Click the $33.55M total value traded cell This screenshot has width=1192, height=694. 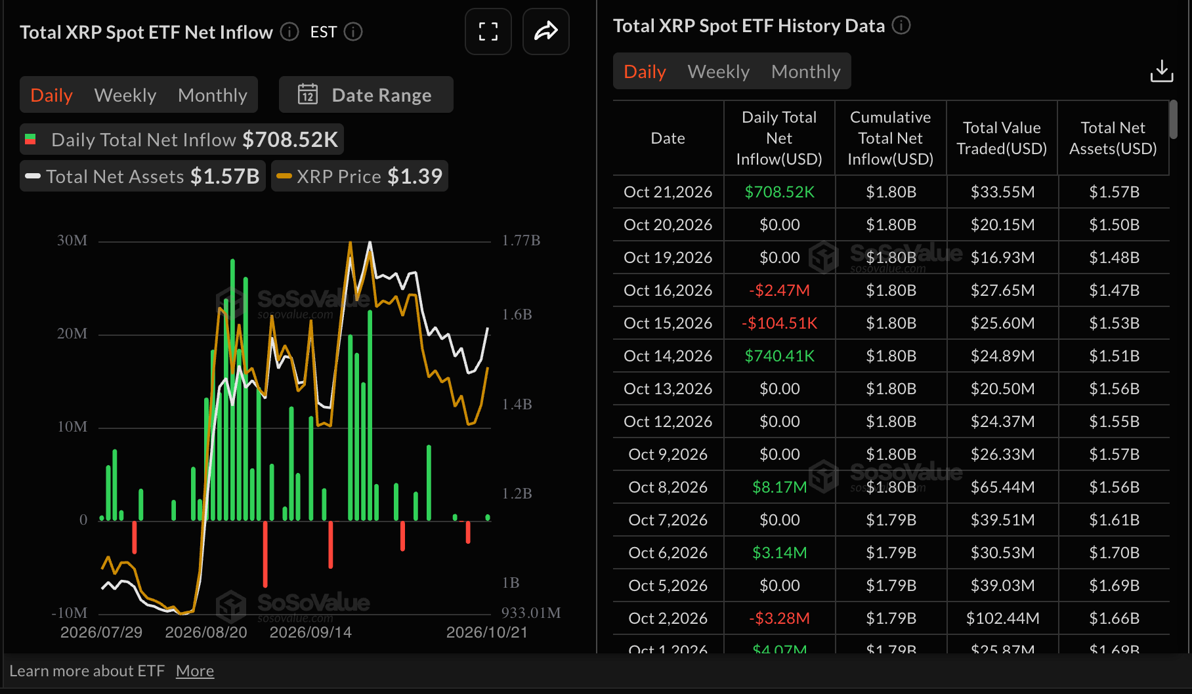pos(1002,192)
